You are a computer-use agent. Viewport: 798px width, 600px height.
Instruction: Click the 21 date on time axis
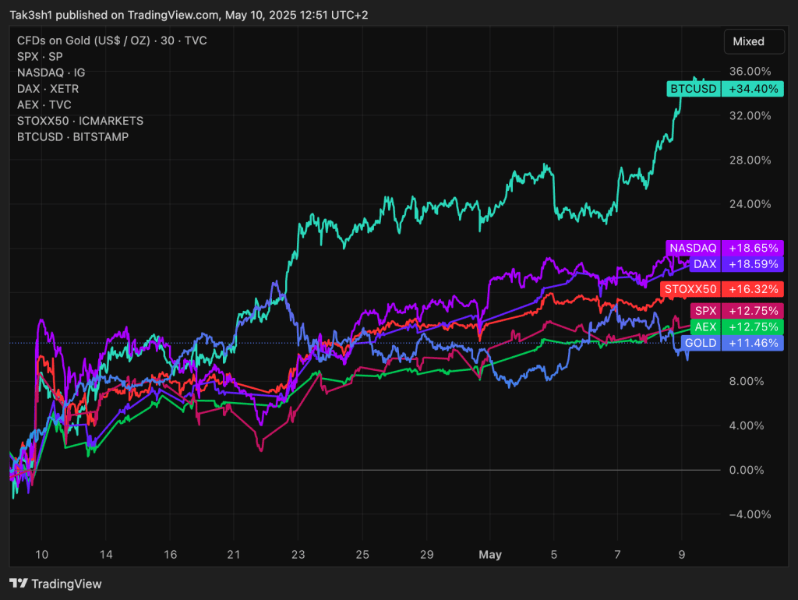click(x=234, y=554)
